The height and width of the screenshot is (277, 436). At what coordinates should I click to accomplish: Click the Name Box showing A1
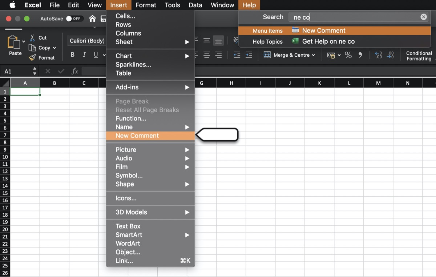16,71
